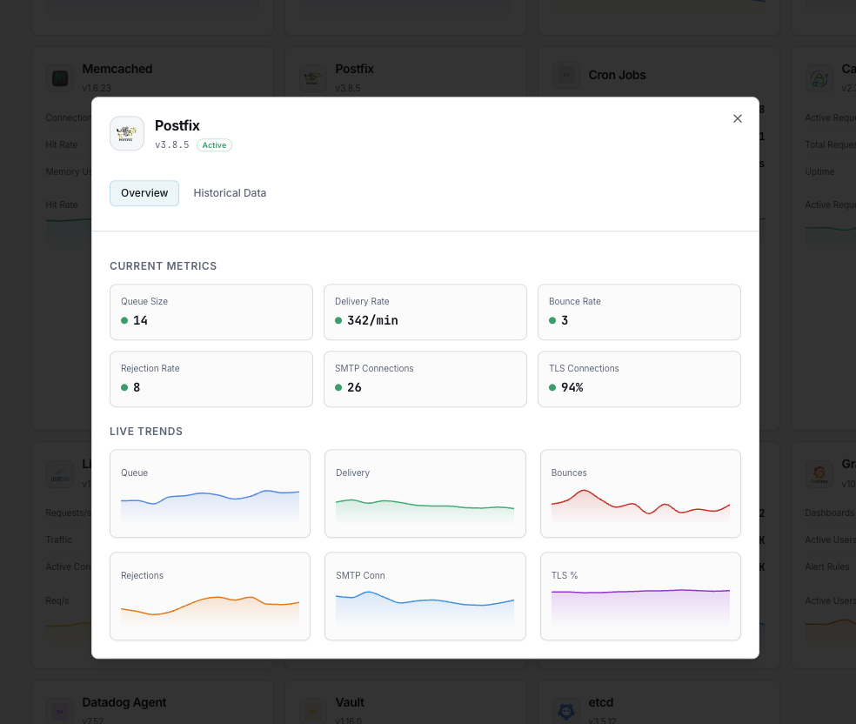Select the Lighttpd service icon
The width and height of the screenshot is (856, 724).
[x=59, y=473]
